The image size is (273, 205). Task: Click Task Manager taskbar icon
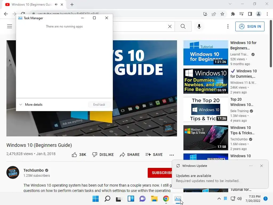[x=178, y=199]
